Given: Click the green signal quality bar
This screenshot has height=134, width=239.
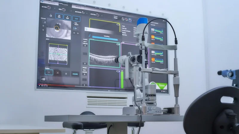Looking at the screenshot, I should (122, 80).
